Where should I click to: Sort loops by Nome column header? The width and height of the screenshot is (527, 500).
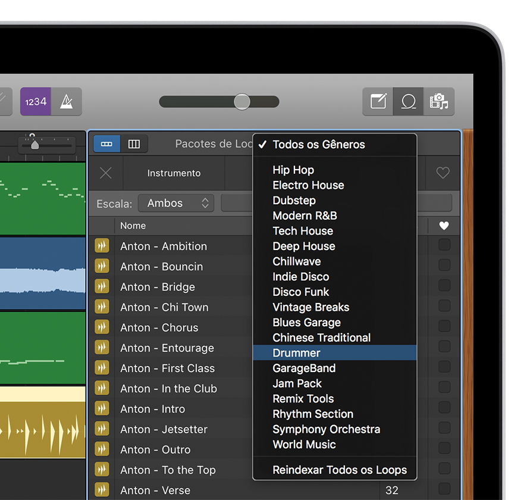pyautogui.click(x=133, y=226)
